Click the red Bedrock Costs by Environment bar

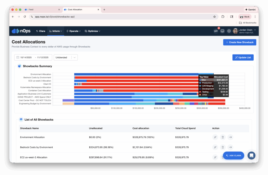pyautogui.click(x=136, y=78)
